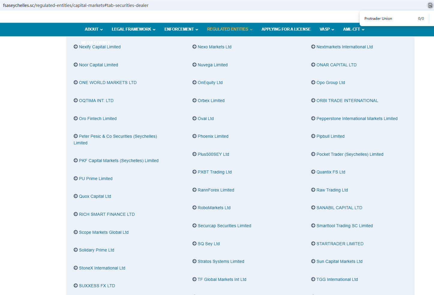Click the page search icon in the address bar
This screenshot has height=295, width=434.
point(430,5)
